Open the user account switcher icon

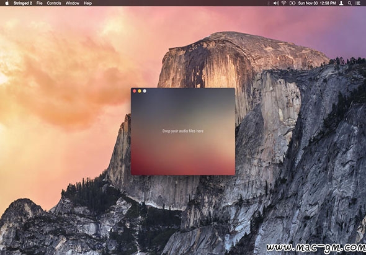[341, 3]
